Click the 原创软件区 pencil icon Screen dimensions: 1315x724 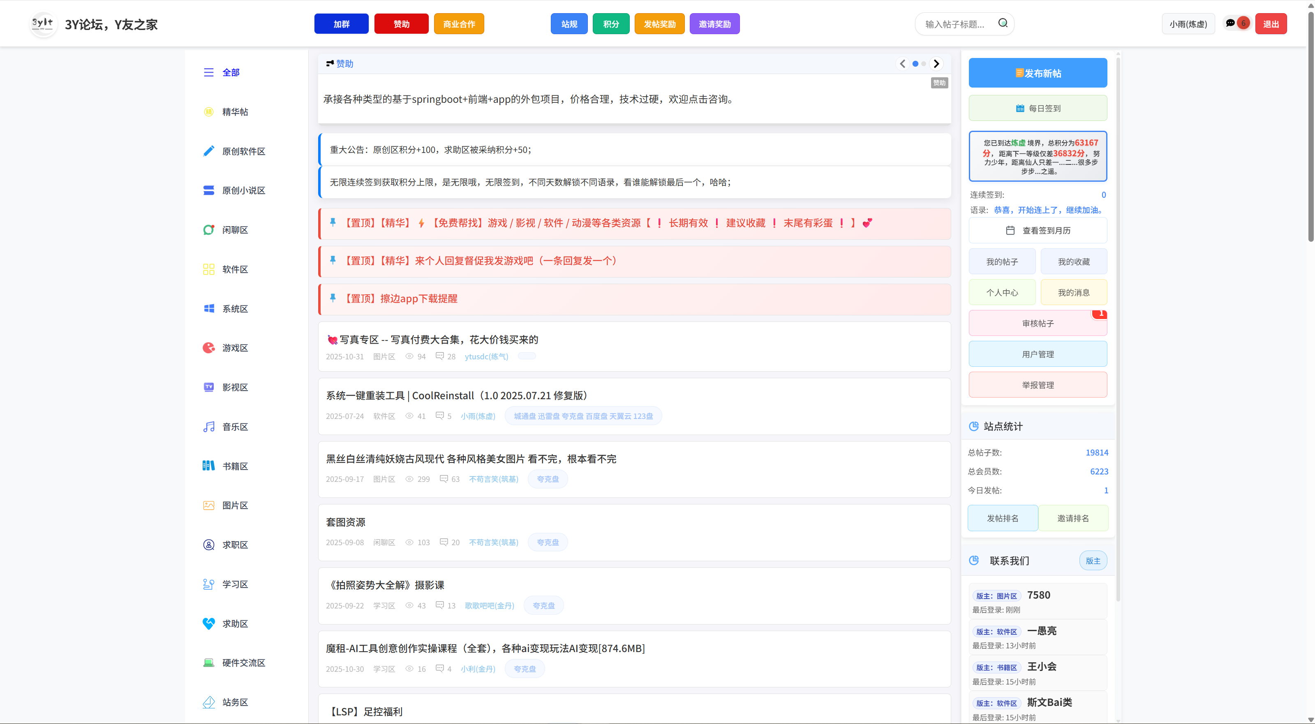coord(208,151)
